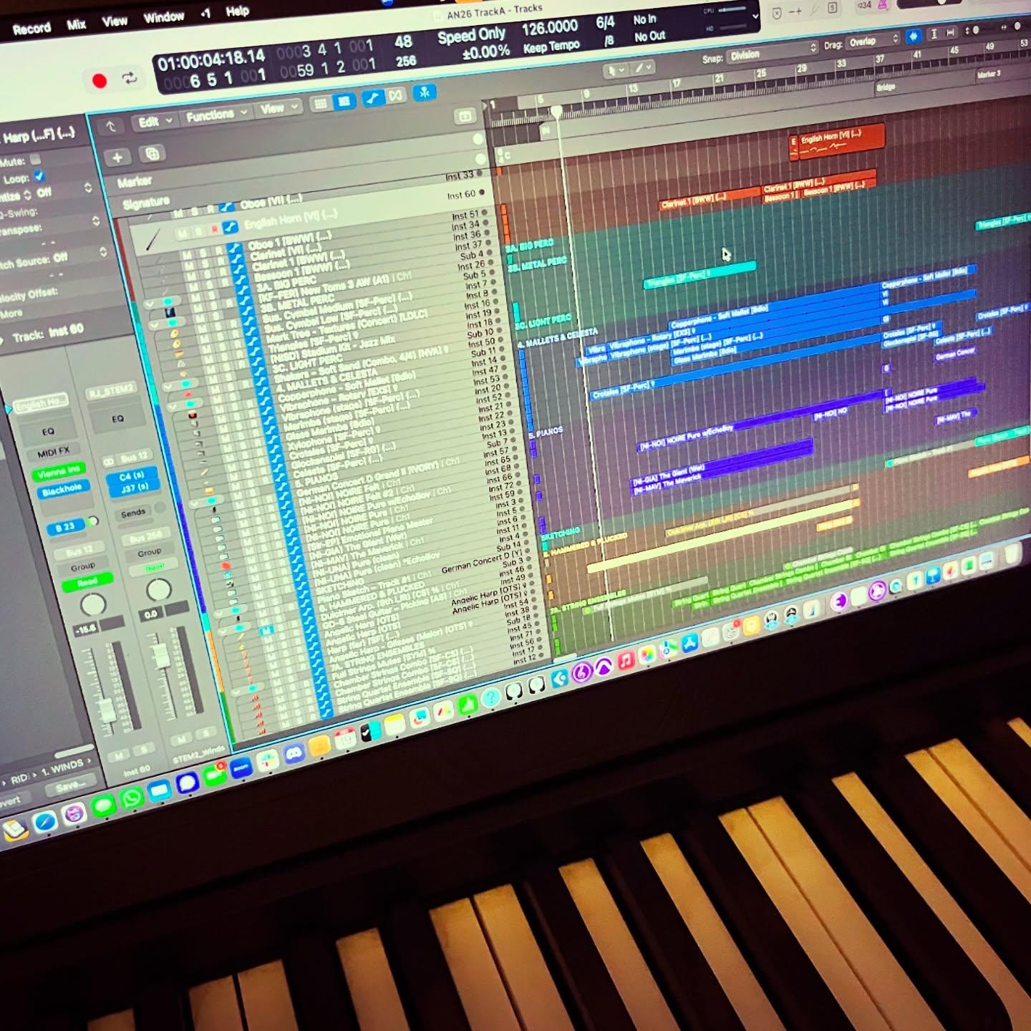
Task: Click the Read automation mode button
Action: (87, 584)
